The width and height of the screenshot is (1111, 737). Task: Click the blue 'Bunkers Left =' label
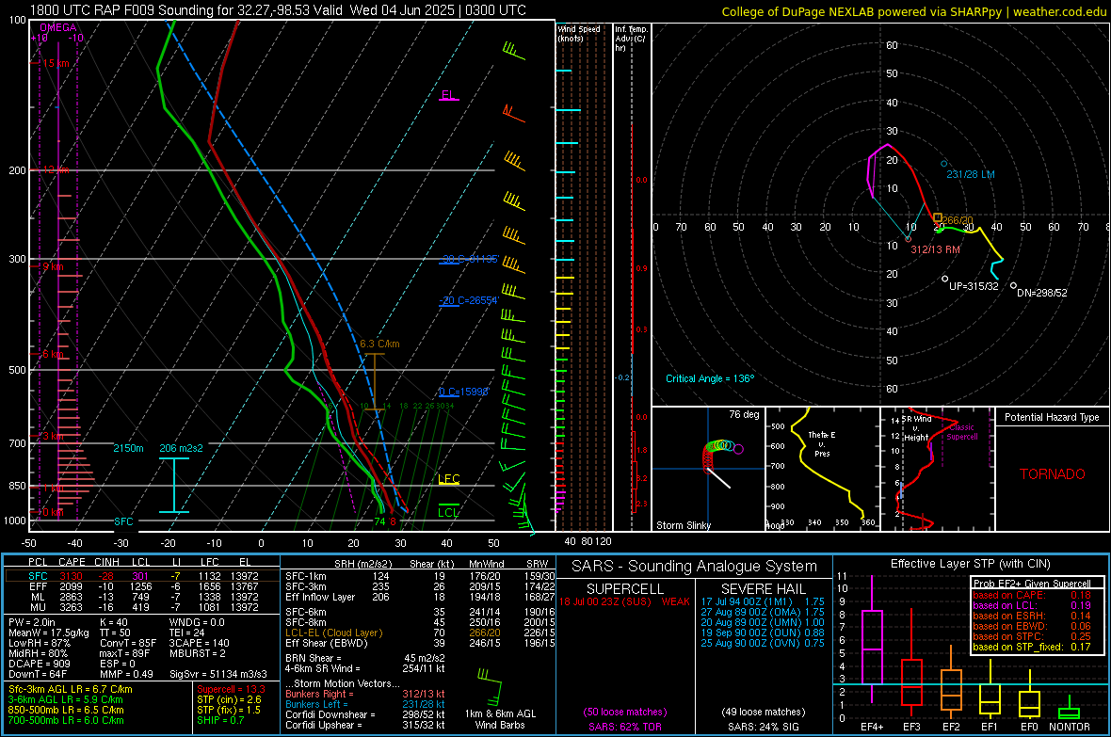316,704
